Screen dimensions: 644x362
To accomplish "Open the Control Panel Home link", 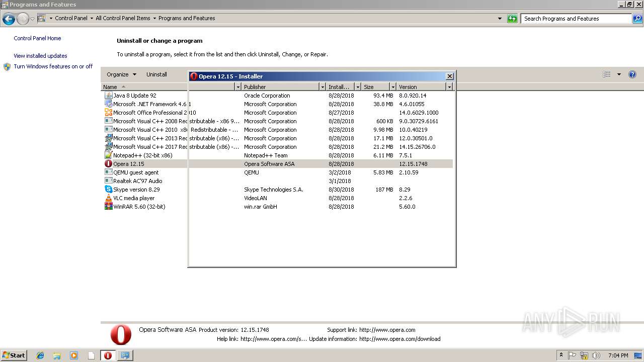I will (37, 38).
